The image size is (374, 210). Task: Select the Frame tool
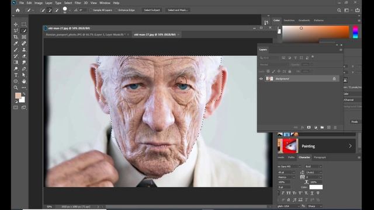click(24, 37)
